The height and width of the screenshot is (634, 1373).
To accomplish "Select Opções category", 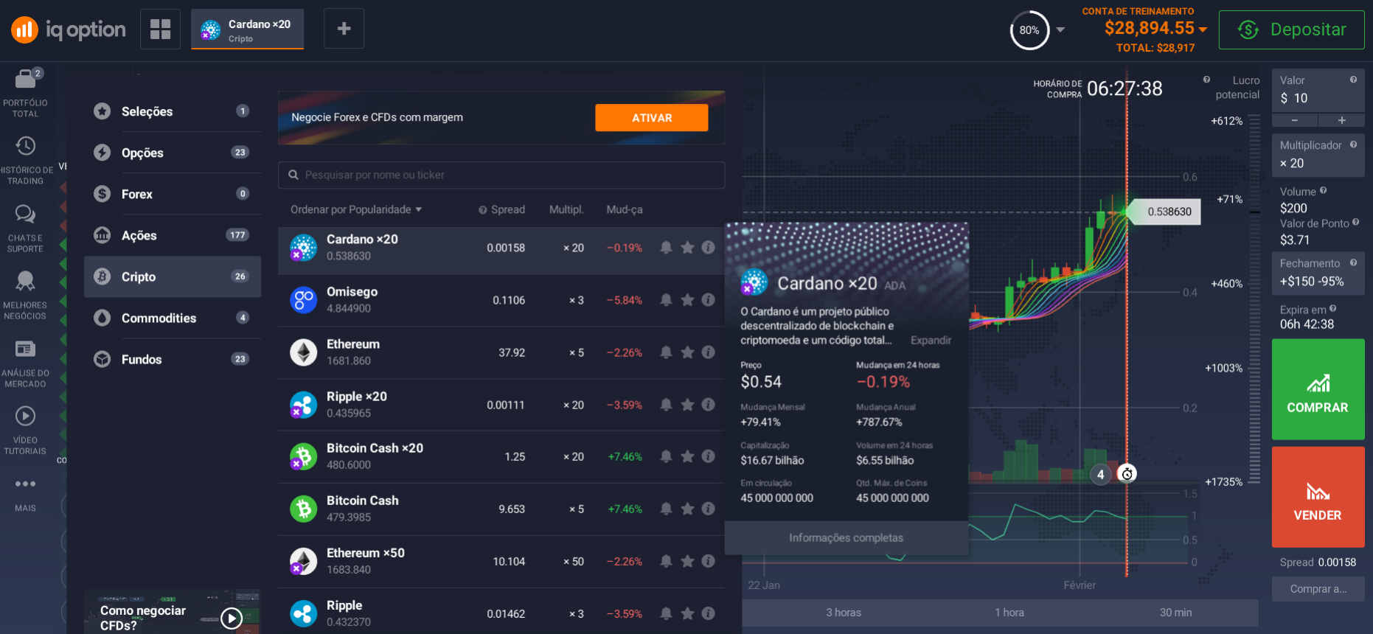I will [173, 153].
